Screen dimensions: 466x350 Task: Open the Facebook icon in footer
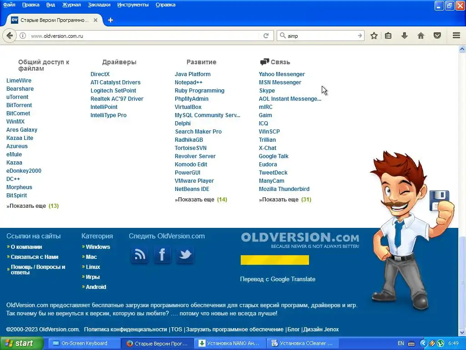coord(162,255)
